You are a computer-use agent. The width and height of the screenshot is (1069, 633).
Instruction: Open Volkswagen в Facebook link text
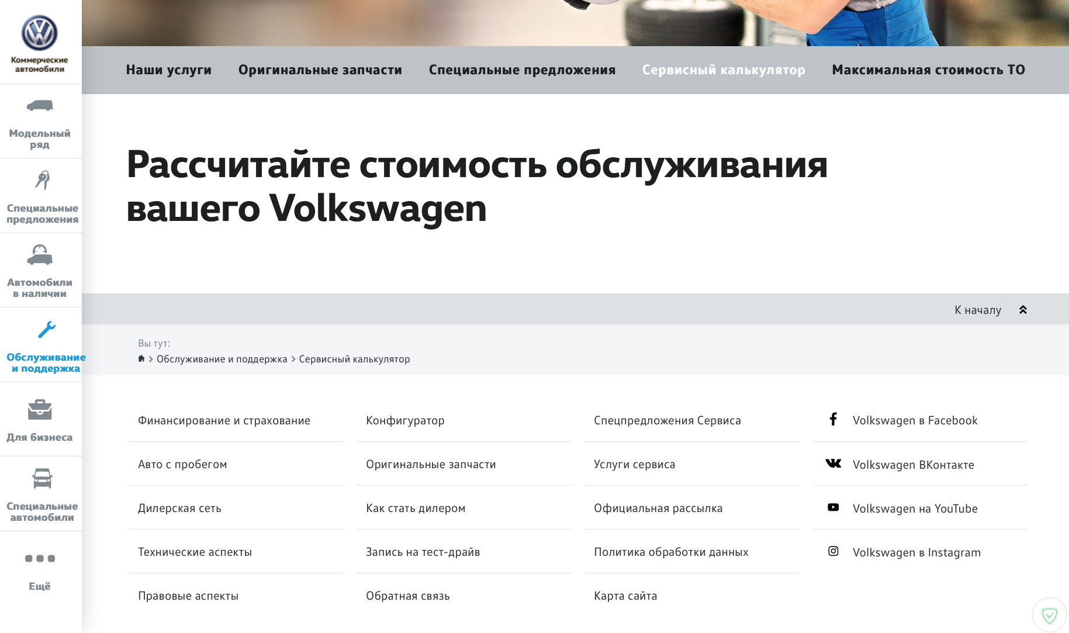[915, 420]
